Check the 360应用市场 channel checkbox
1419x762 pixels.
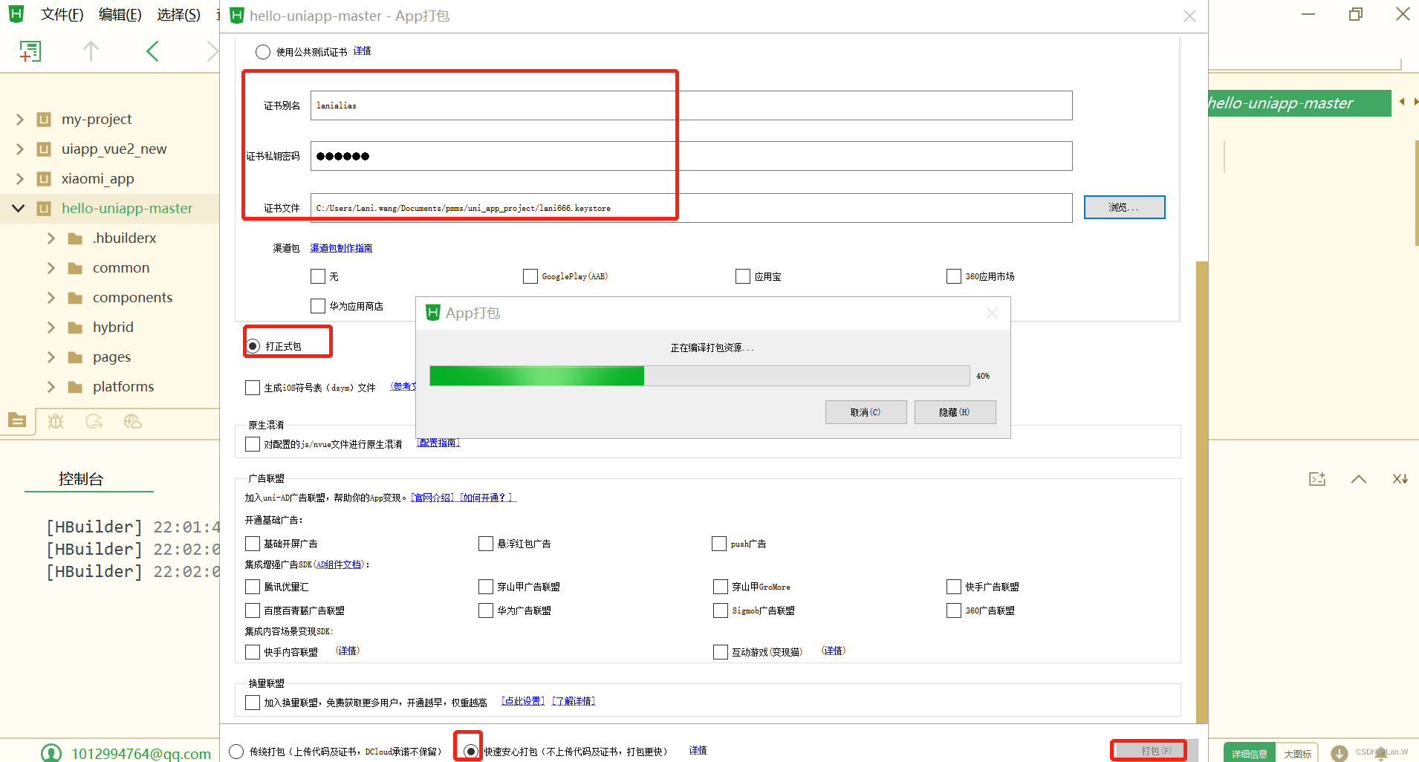[x=954, y=276]
